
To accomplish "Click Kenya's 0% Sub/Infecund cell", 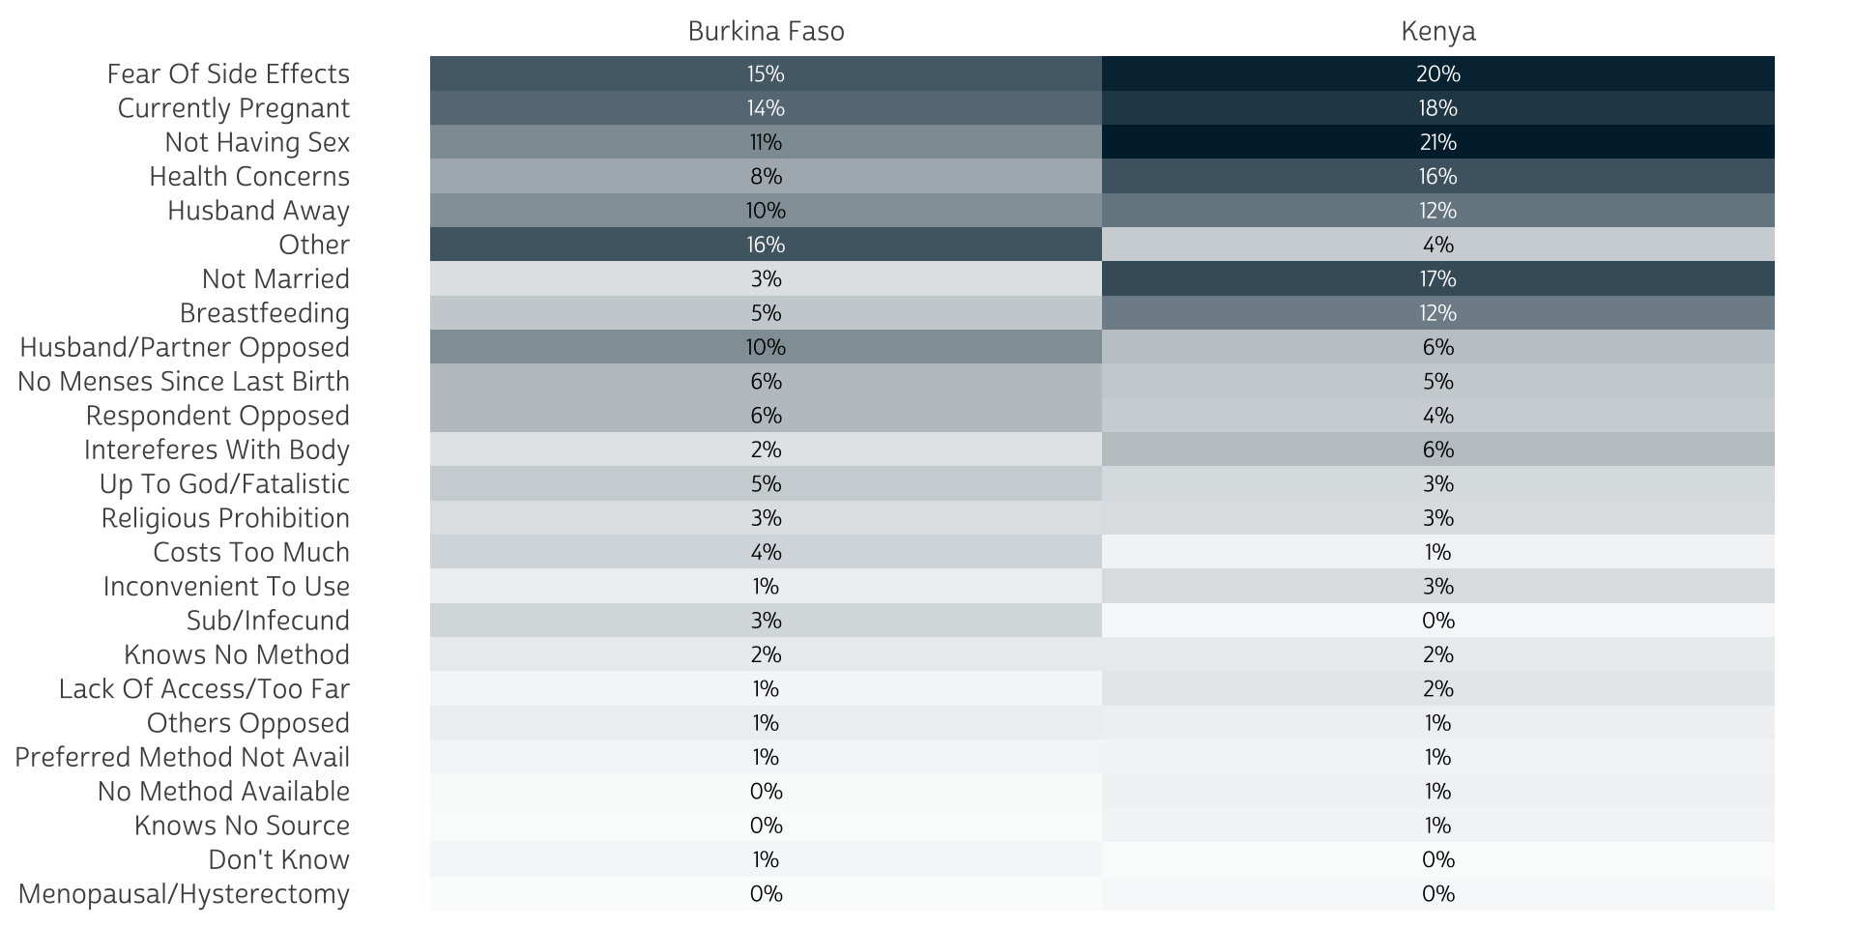I will pyautogui.click(x=1437, y=621).
